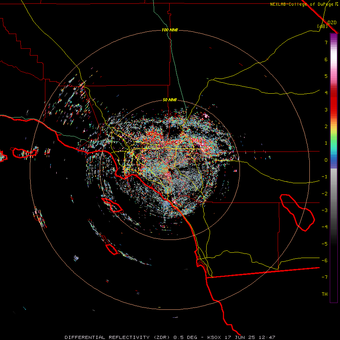
Task: Click the -7 scale label
Action: tap(325, 277)
